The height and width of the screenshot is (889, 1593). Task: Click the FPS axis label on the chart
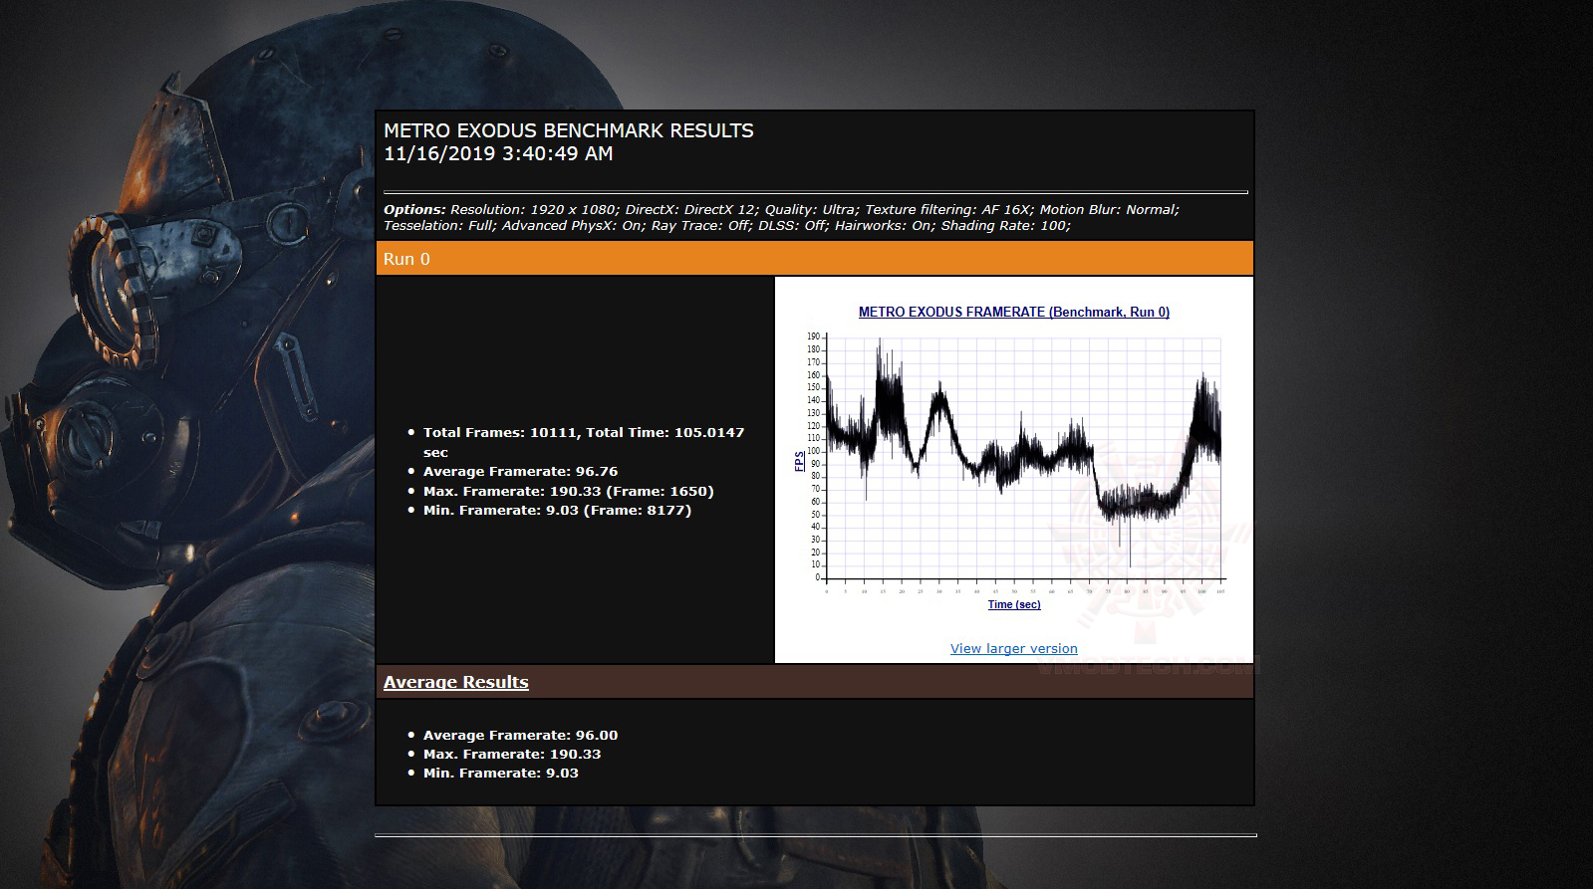(800, 462)
